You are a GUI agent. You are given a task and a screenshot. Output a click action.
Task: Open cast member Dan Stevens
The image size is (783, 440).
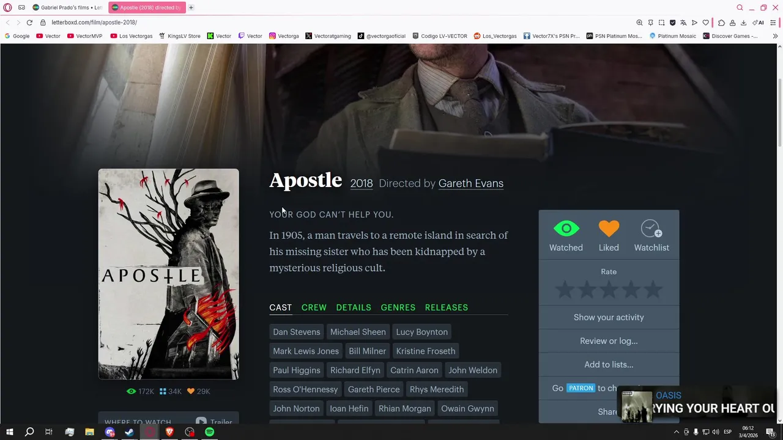coord(297,332)
